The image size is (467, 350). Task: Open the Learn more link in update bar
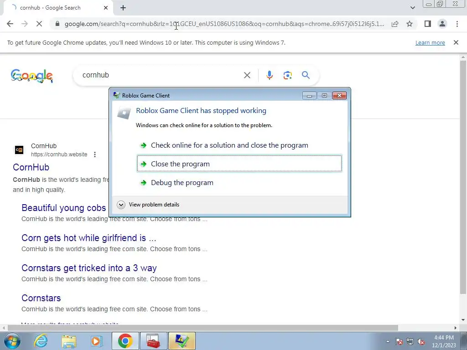[x=430, y=42]
